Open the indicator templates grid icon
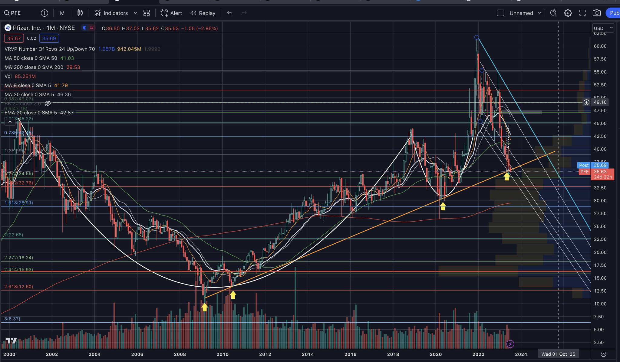 (147, 13)
